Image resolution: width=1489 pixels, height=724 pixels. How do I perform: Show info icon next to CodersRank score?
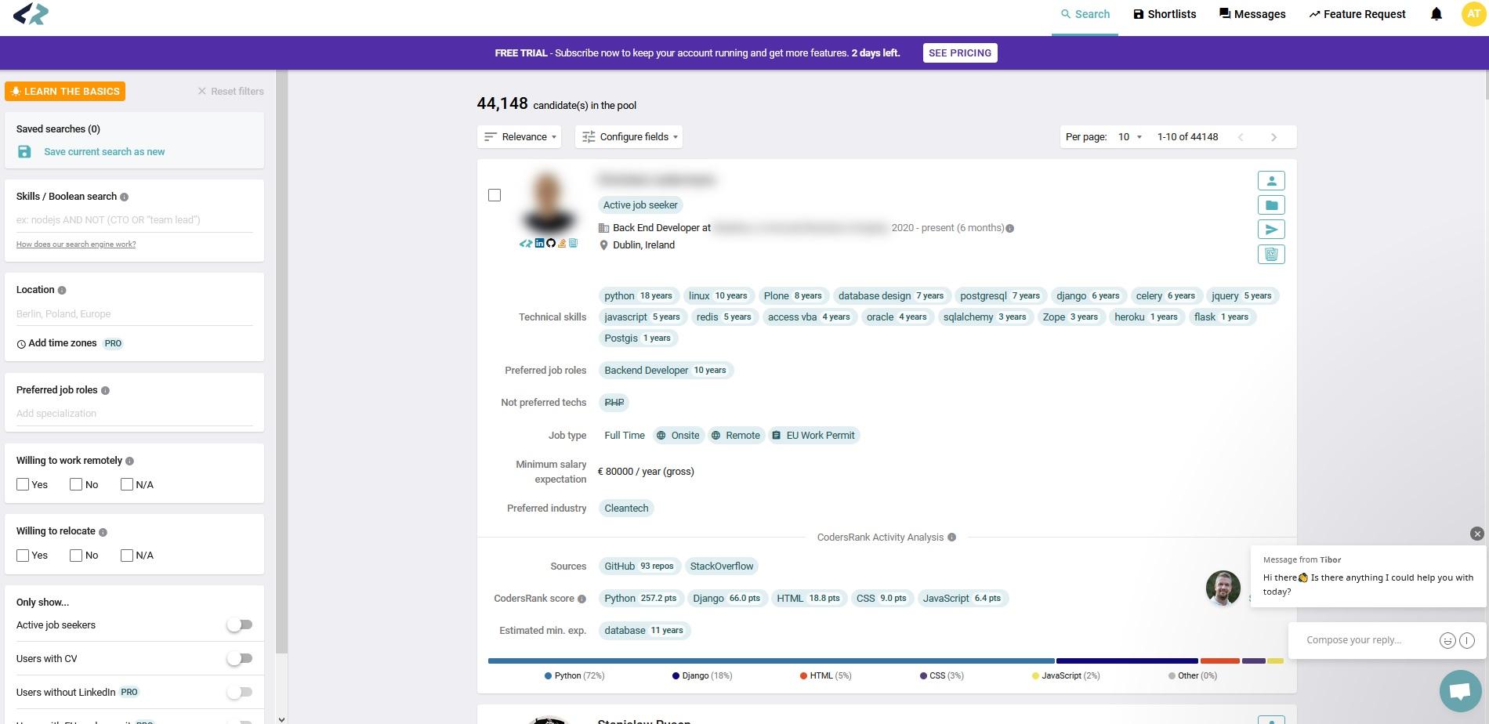click(x=581, y=599)
